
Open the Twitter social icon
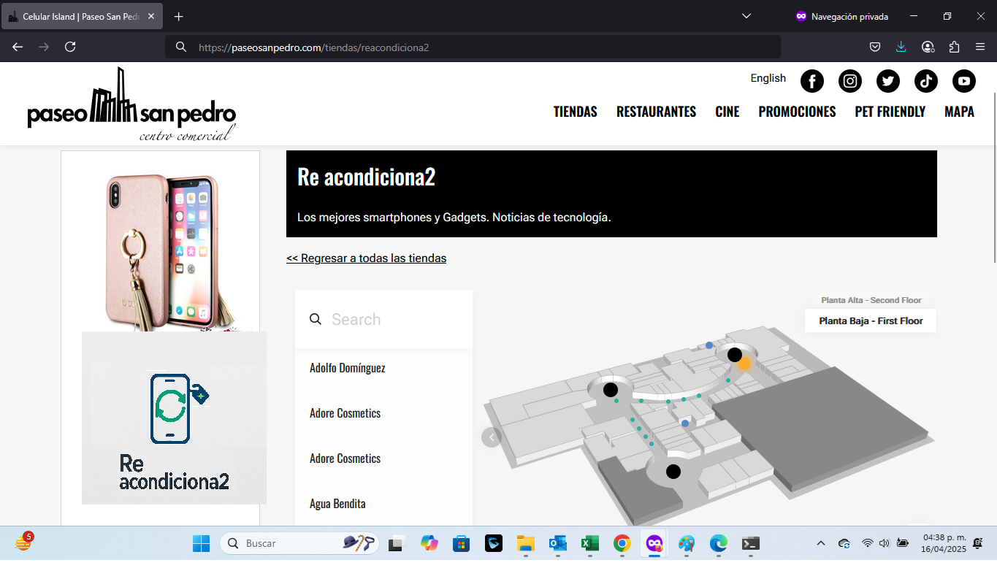pyautogui.click(x=888, y=81)
